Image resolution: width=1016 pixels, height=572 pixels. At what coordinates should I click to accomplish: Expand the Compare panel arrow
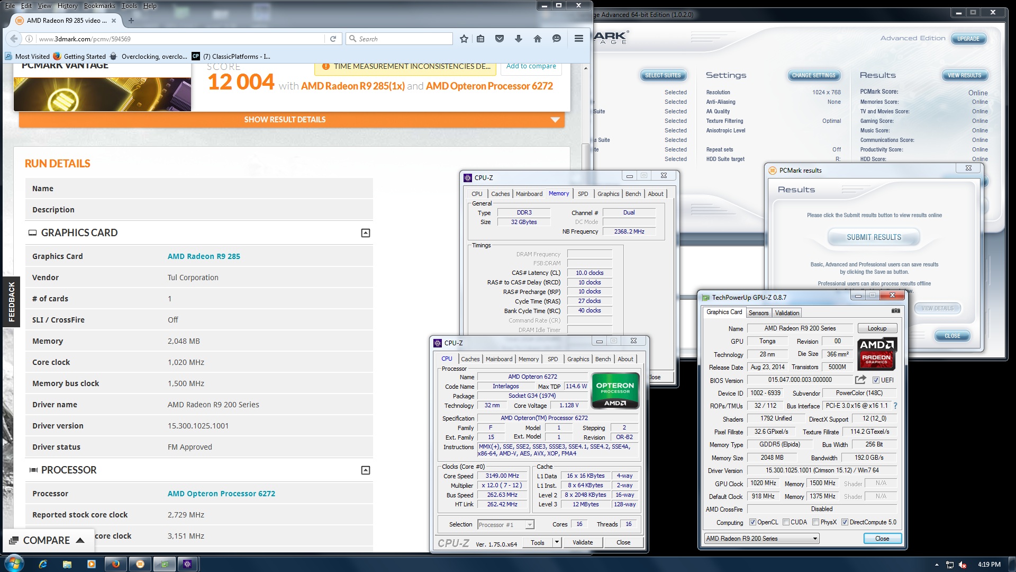pyautogui.click(x=80, y=540)
